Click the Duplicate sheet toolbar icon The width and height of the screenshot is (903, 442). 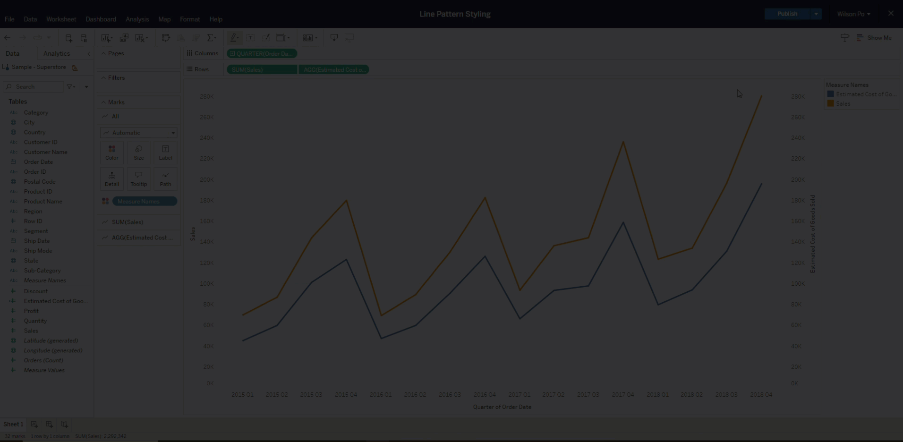124,38
